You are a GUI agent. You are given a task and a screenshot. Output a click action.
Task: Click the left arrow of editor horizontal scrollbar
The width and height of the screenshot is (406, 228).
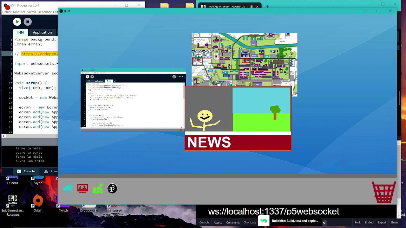point(3,136)
